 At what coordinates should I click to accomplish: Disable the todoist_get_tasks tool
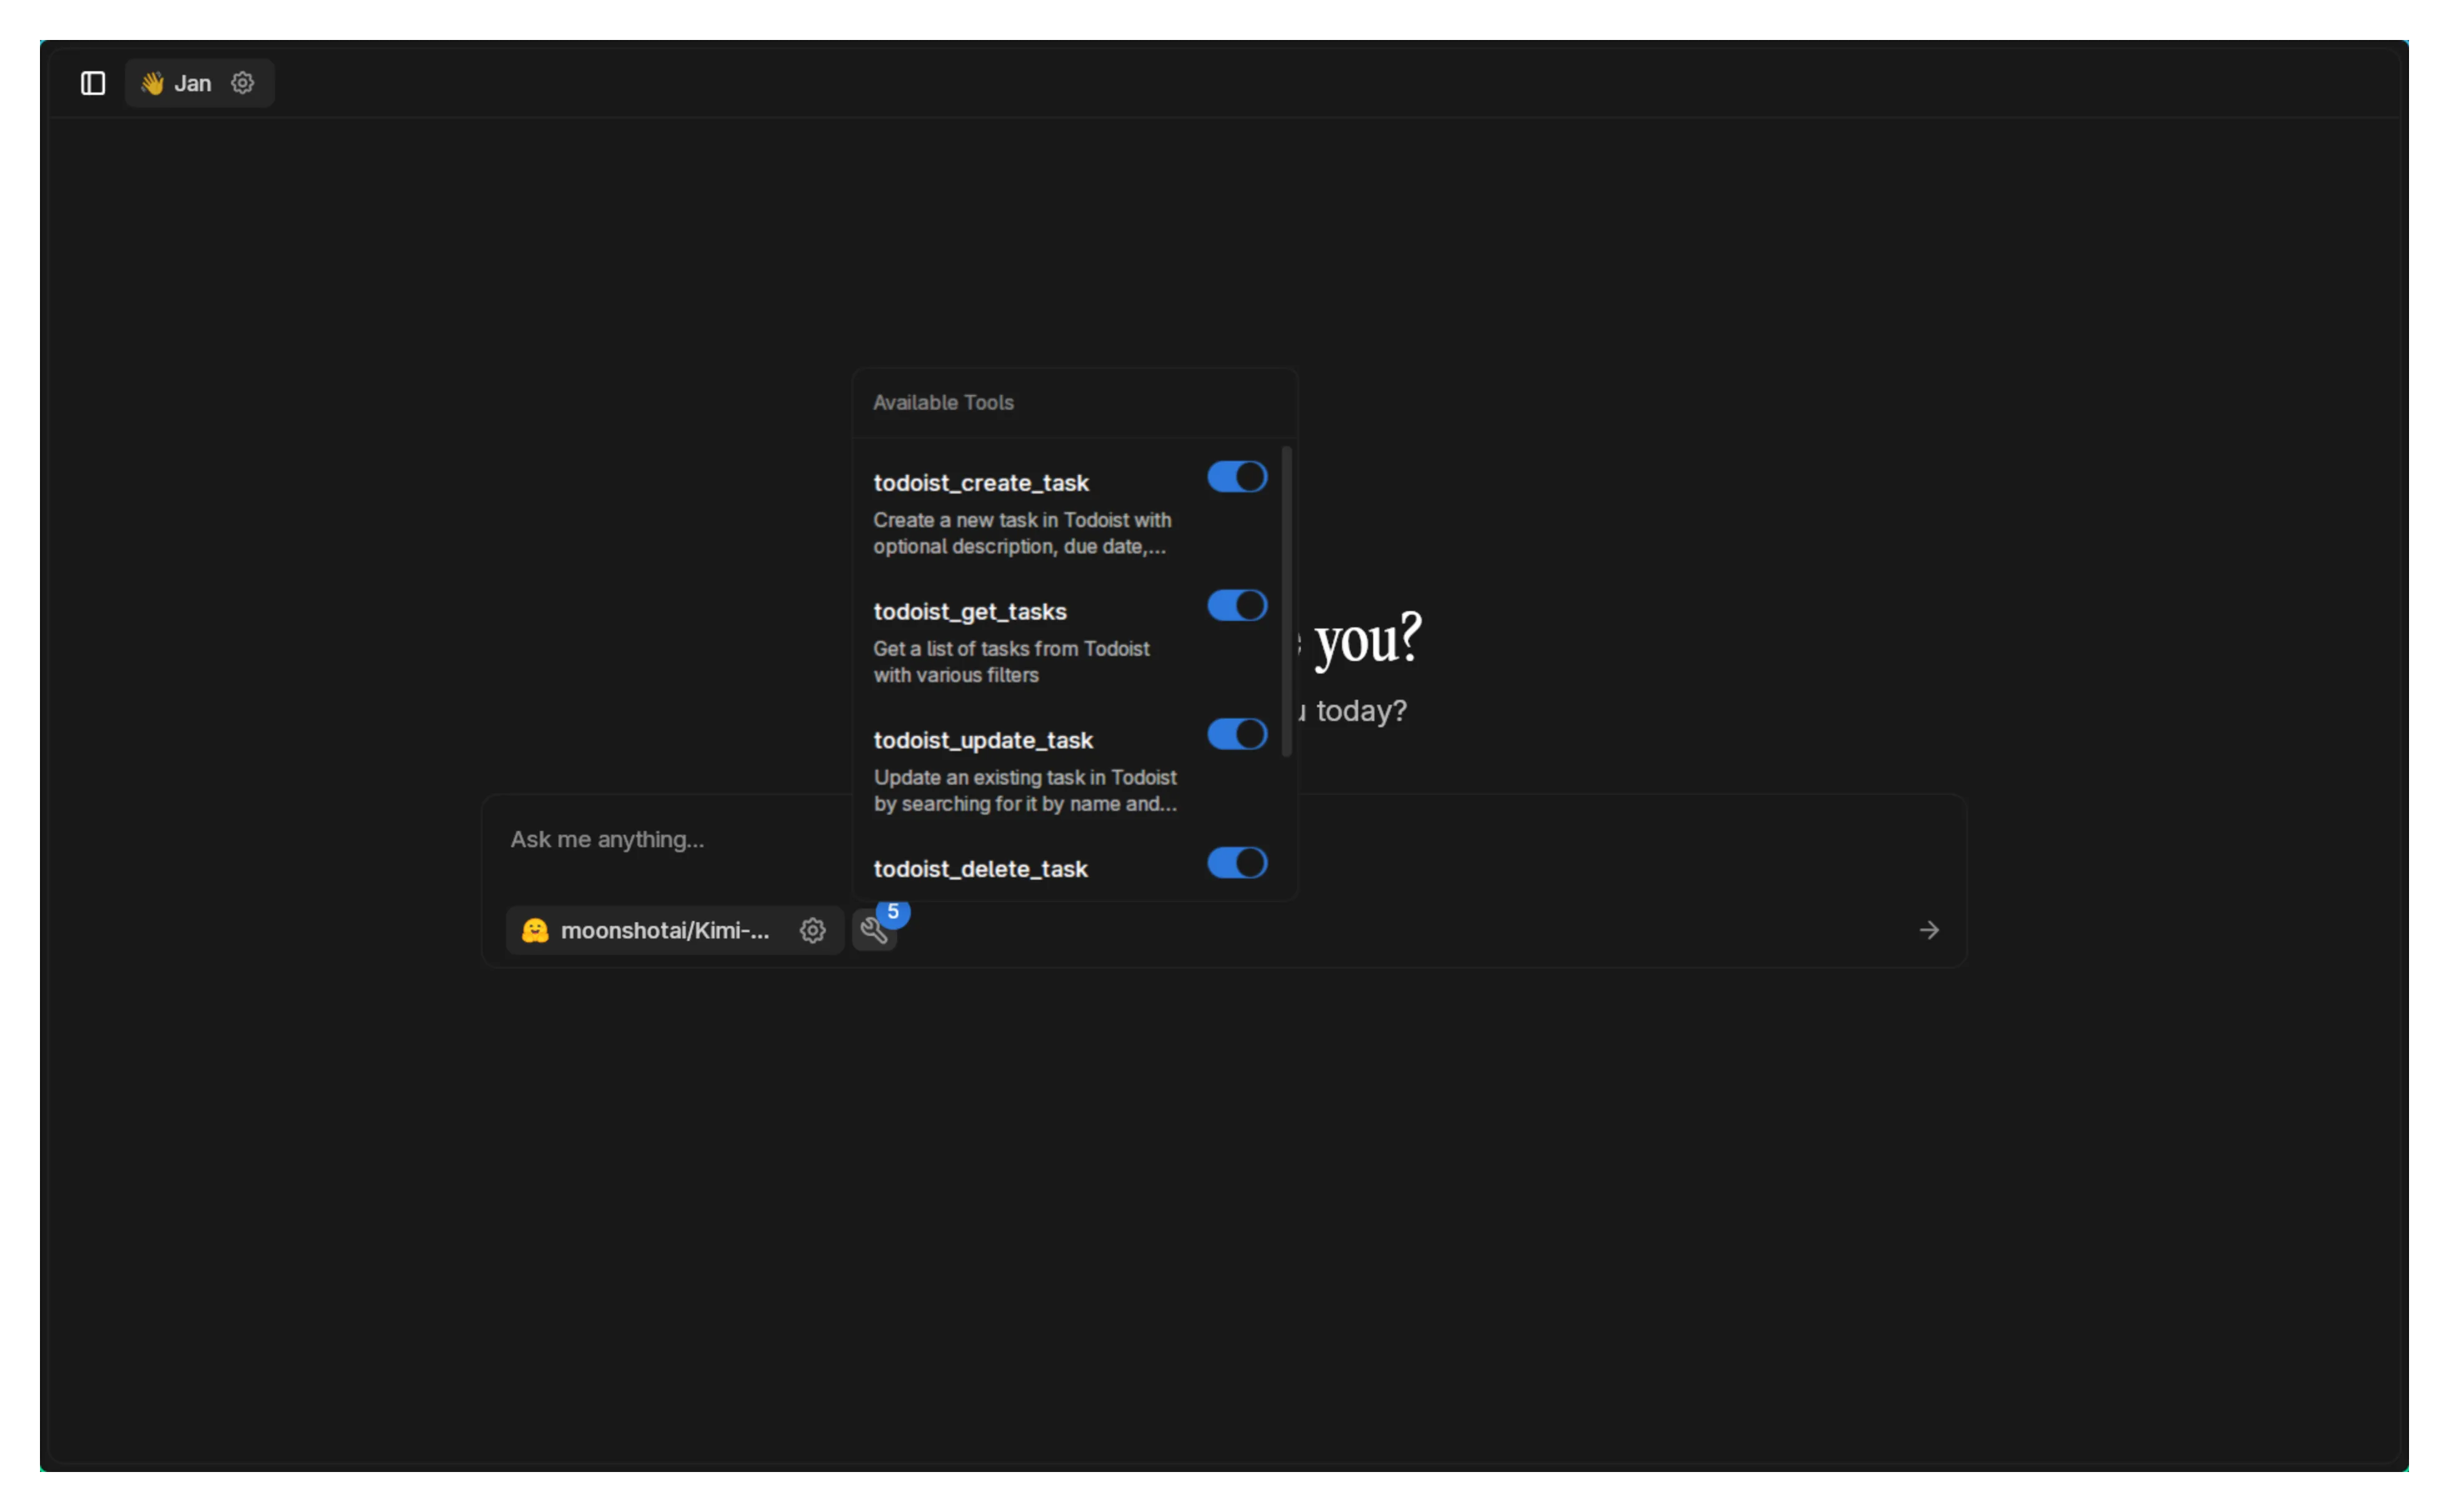(x=1236, y=605)
